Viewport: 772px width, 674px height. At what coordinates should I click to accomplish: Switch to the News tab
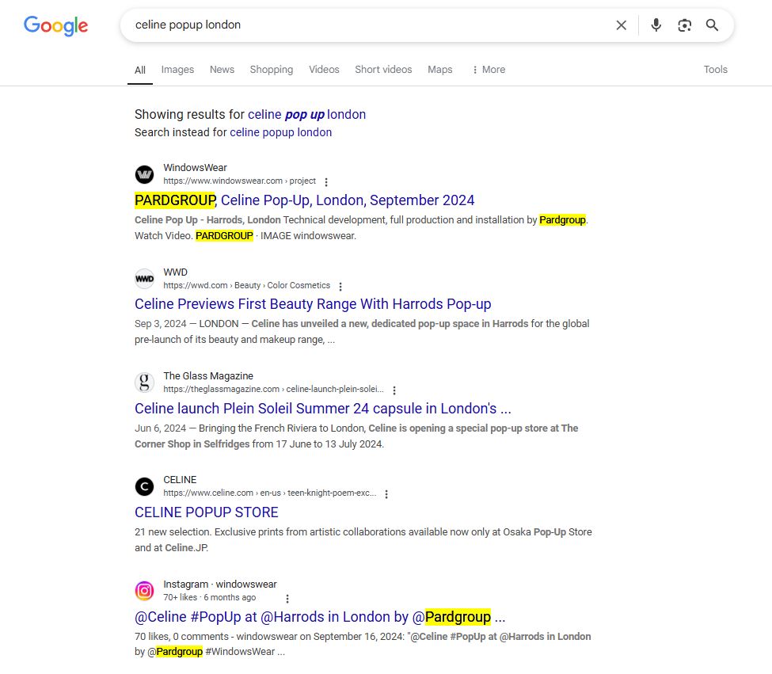tap(222, 70)
